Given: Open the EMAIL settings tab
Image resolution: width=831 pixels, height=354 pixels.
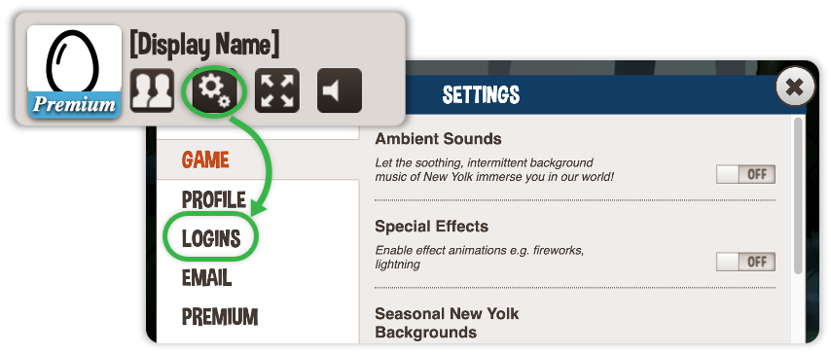Looking at the screenshot, I should click(206, 278).
